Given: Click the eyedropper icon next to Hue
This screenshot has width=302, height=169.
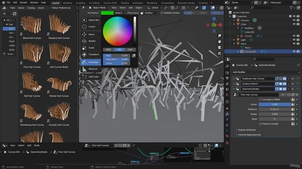Looking at the screenshot, I should pyautogui.click(x=134, y=55).
